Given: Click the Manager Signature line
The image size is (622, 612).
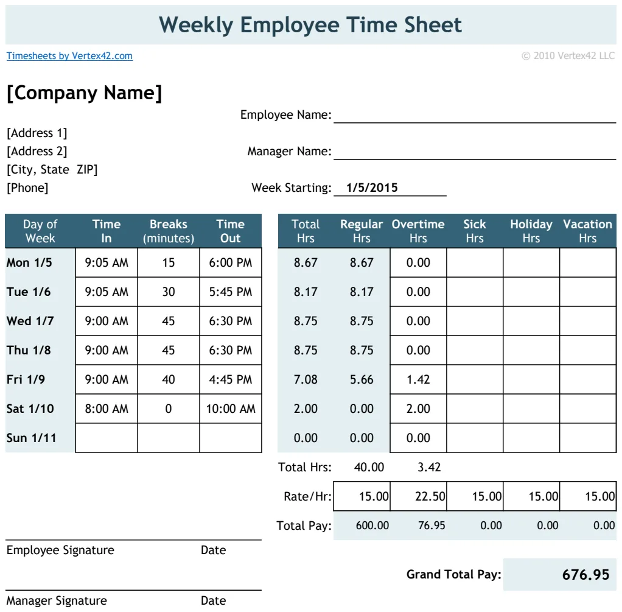Looking at the screenshot, I should (x=133, y=590).
